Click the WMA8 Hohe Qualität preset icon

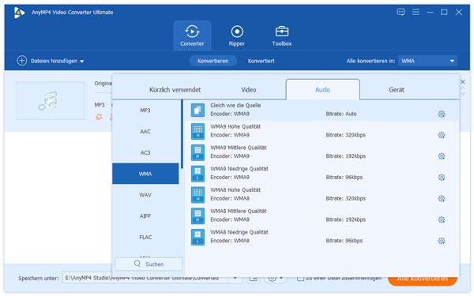click(x=197, y=195)
